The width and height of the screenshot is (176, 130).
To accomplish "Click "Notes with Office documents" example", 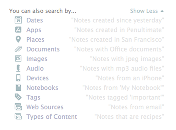I will tap(119, 49).
